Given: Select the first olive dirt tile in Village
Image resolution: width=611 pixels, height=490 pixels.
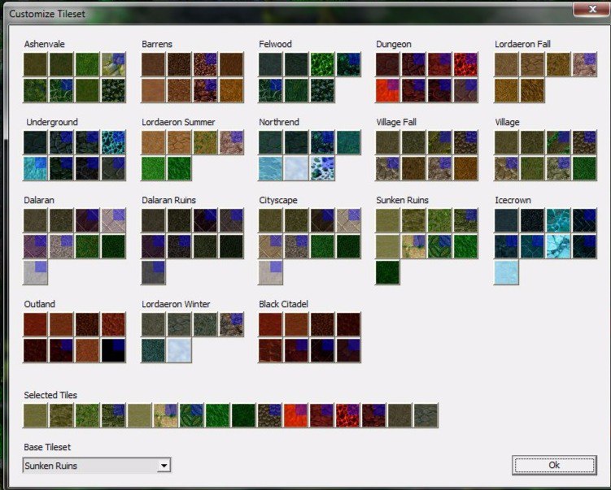Looking at the screenshot, I should click(x=506, y=142).
